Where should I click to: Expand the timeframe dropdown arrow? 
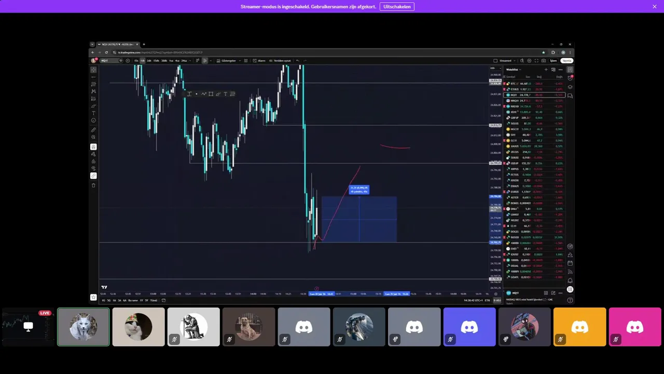click(x=190, y=60)
